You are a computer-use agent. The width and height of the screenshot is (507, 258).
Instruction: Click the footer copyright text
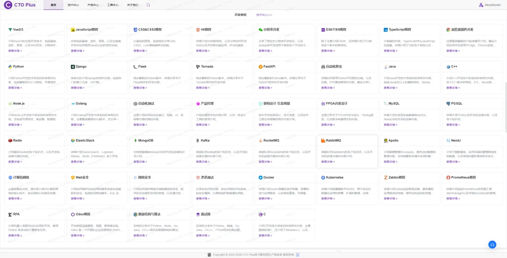pyautogui.click(x=253, y=255)
